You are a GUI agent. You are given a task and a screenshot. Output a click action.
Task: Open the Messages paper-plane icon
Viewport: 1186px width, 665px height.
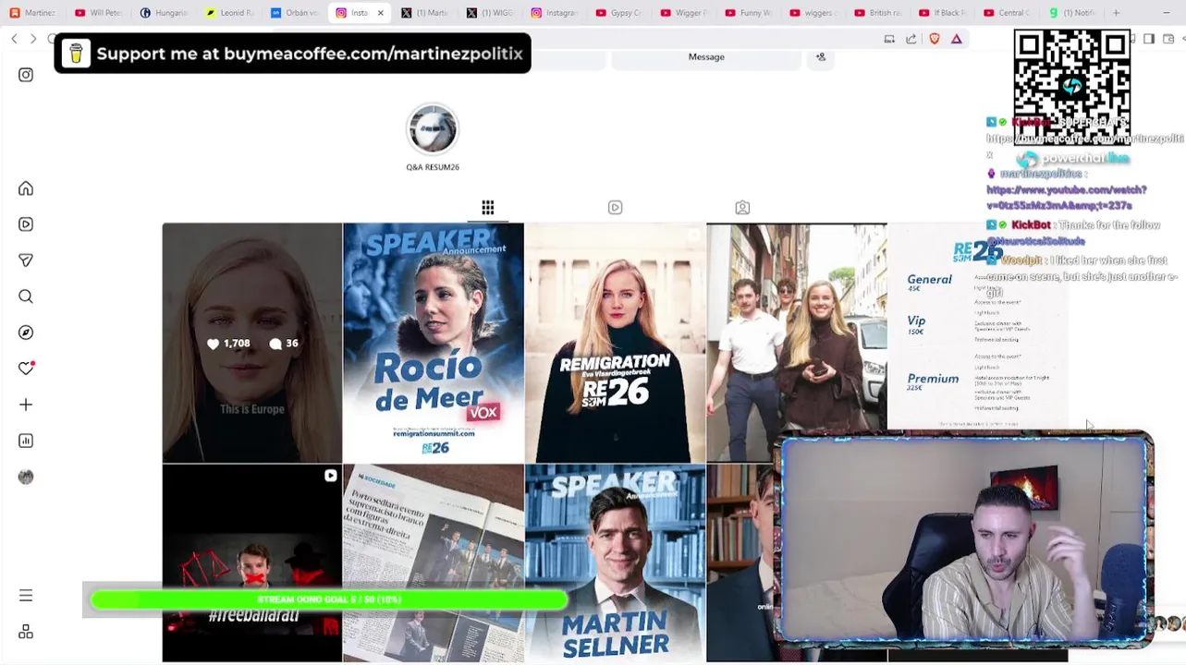point(26,260)
